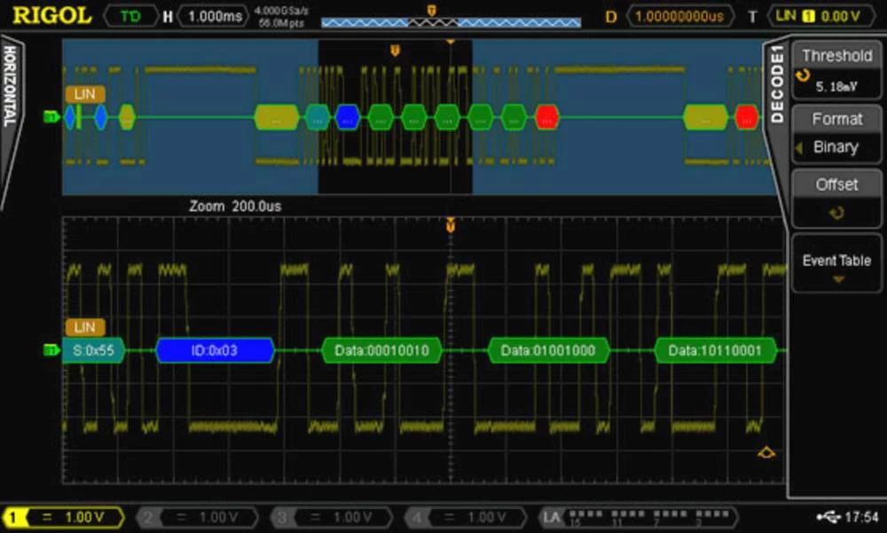Click the red checksum packet in the overview
The image size is (887, 533).
547,116
